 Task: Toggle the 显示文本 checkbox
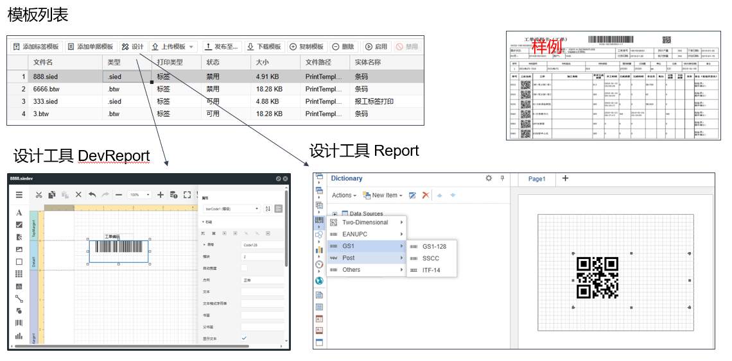tap(244, 338)
